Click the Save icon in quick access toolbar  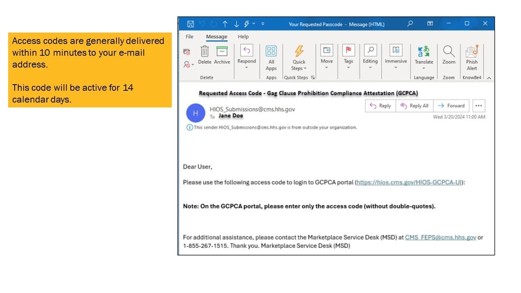tap(190, 24)
